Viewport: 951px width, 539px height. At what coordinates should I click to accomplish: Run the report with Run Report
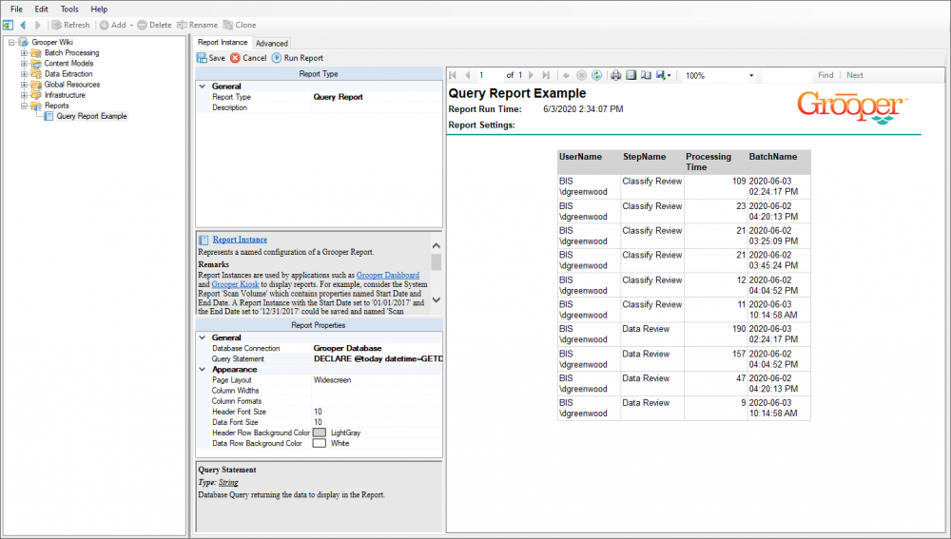tap(298, 58)
